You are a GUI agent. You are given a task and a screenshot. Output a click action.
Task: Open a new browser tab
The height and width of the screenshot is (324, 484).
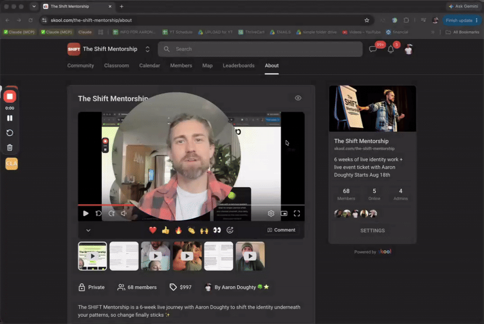coord(121,6)
